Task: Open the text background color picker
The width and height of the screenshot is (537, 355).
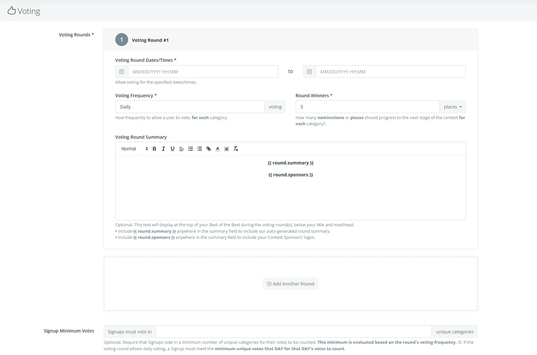Action: [x=227, y=149]
